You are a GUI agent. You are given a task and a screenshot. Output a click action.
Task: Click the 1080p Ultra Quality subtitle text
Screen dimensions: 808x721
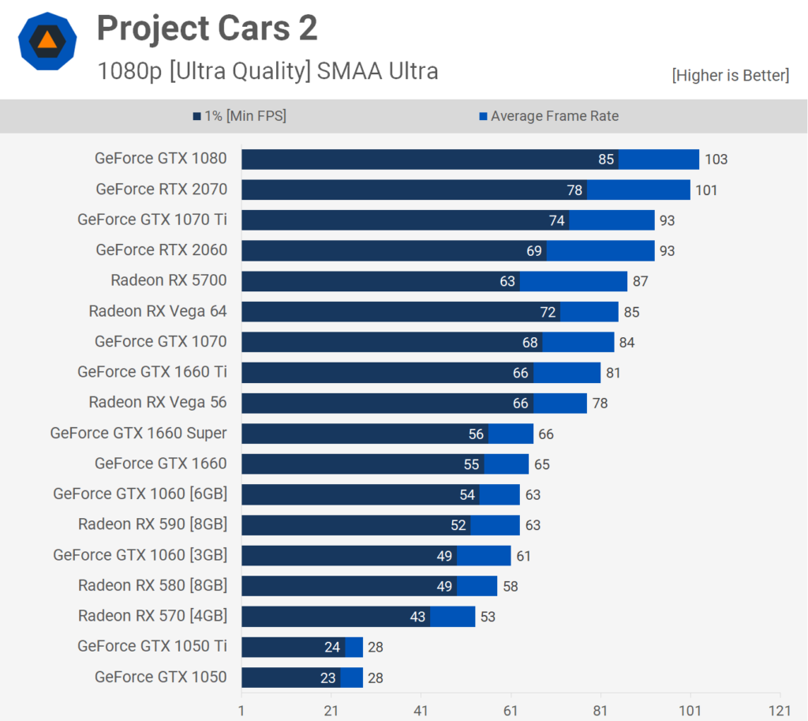(x=268, y=71)
